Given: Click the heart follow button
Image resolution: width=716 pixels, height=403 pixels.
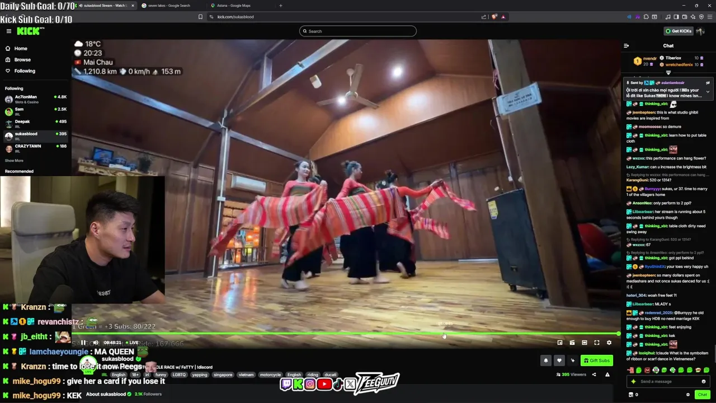Looking at the screenshot, I should click(x=559, y=360).
